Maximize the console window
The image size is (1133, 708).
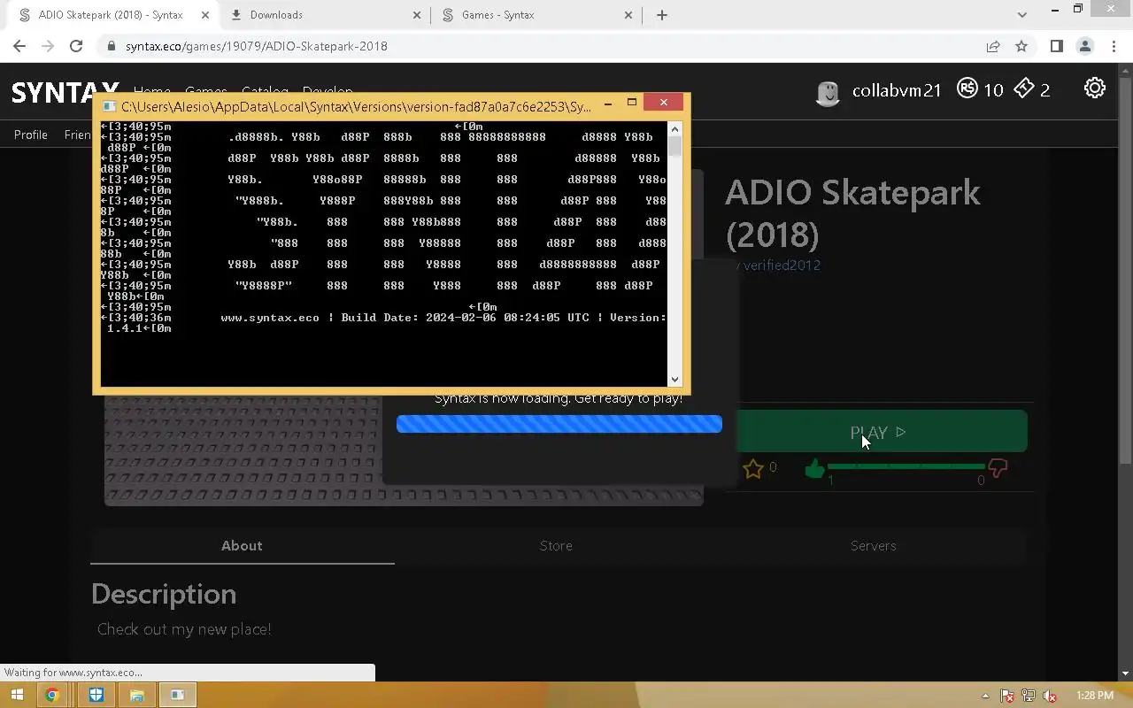632,104
